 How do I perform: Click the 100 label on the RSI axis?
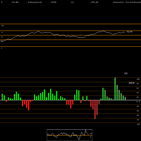click(x=2, y=26)
